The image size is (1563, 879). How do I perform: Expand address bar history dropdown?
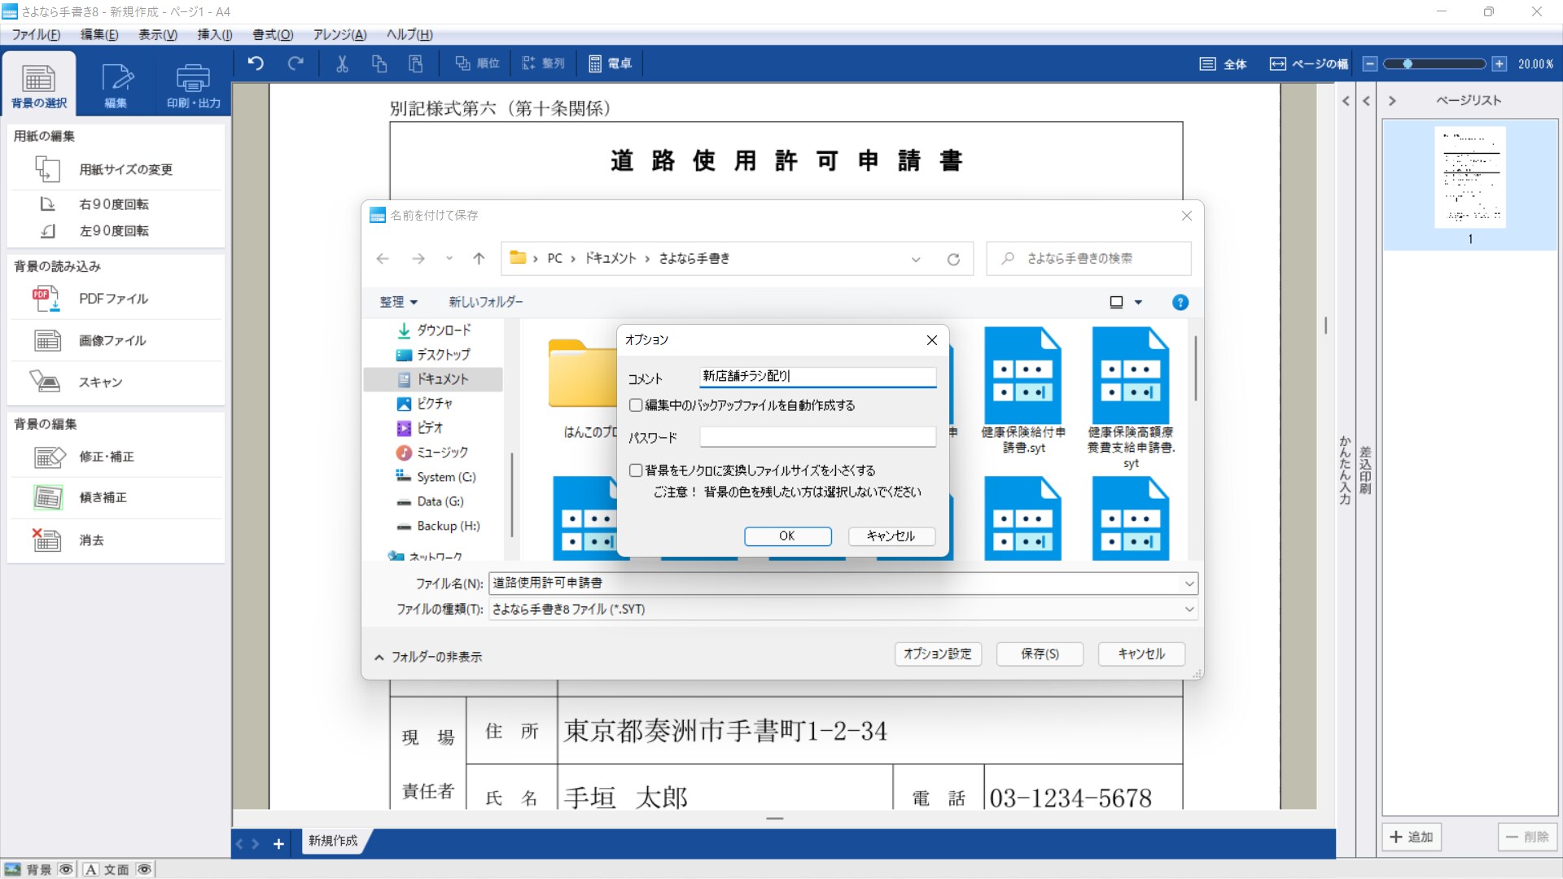pyautogui.click(x=916, y=259)
